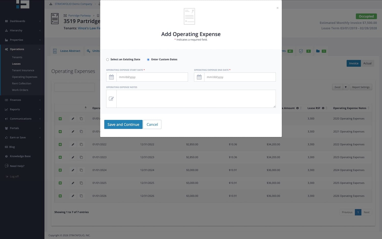Choose the Select an Existing Date option

coord(108,60)
